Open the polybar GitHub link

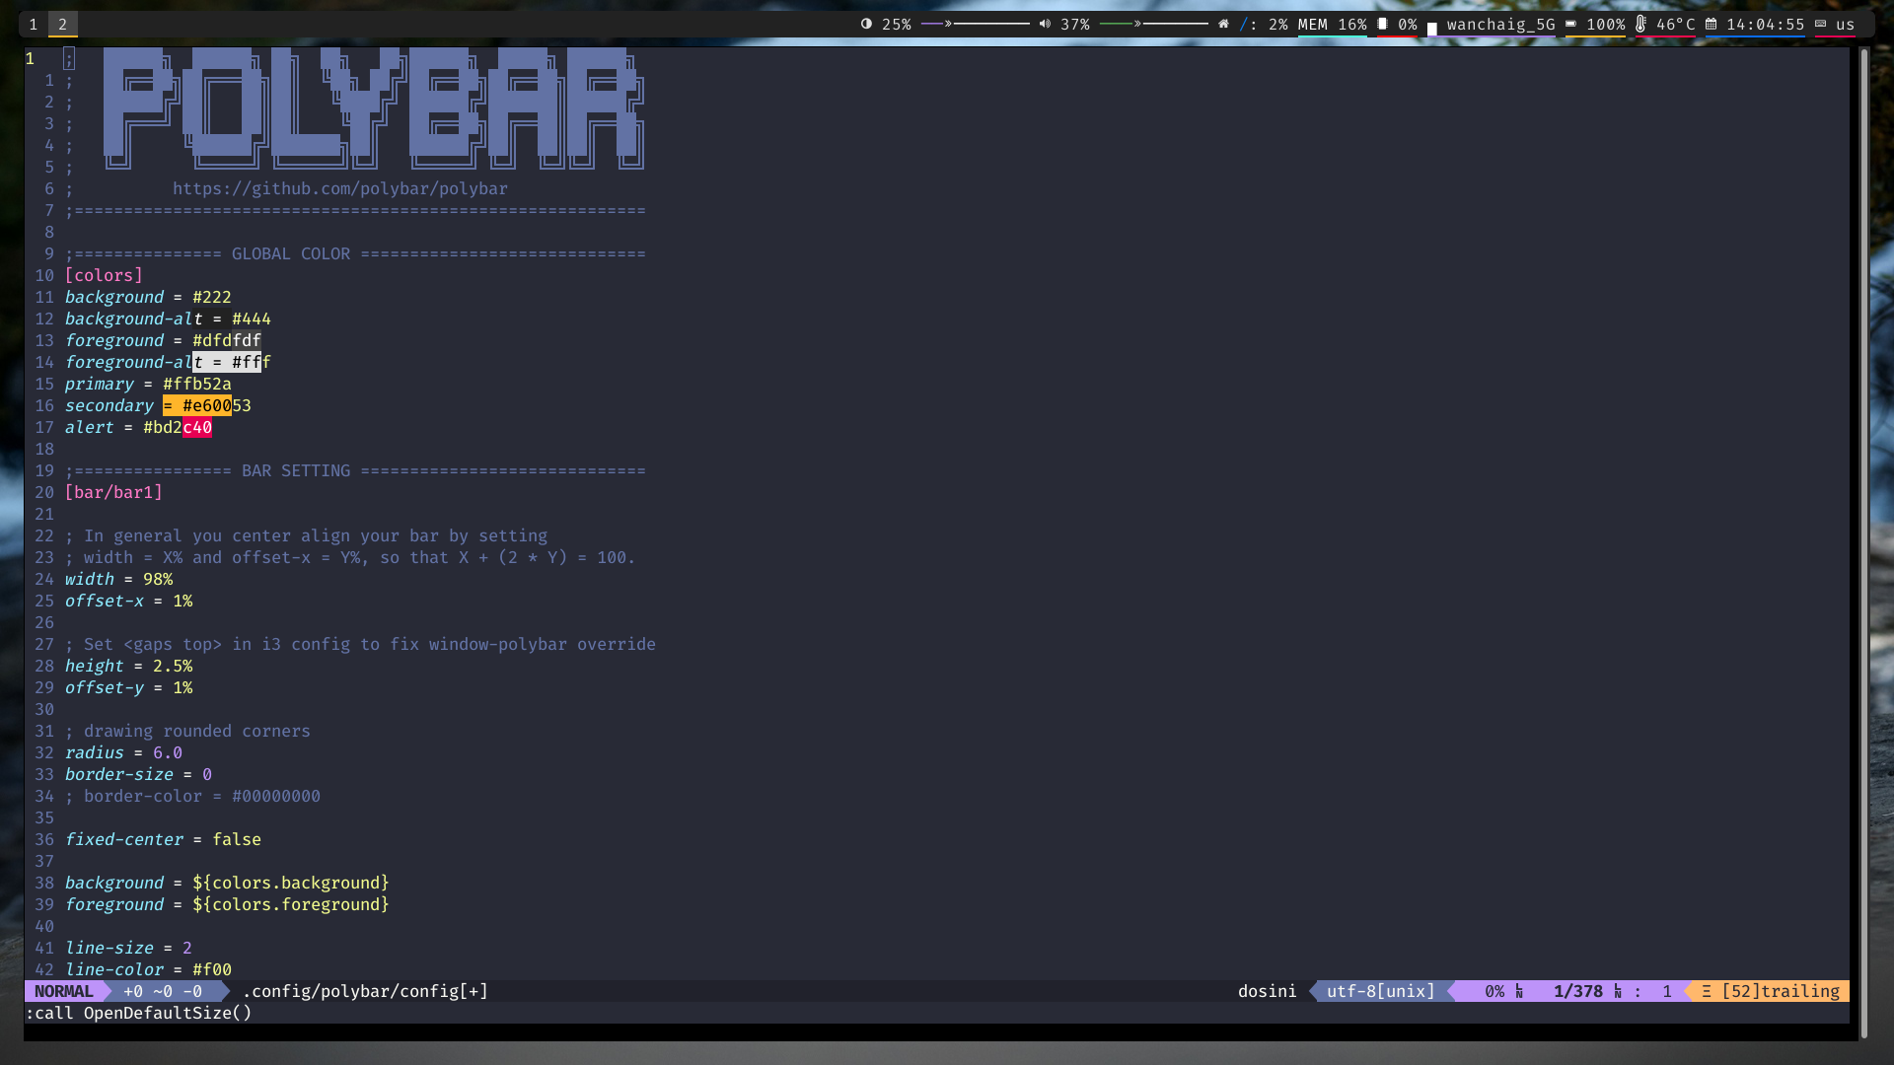pos(339,188)
